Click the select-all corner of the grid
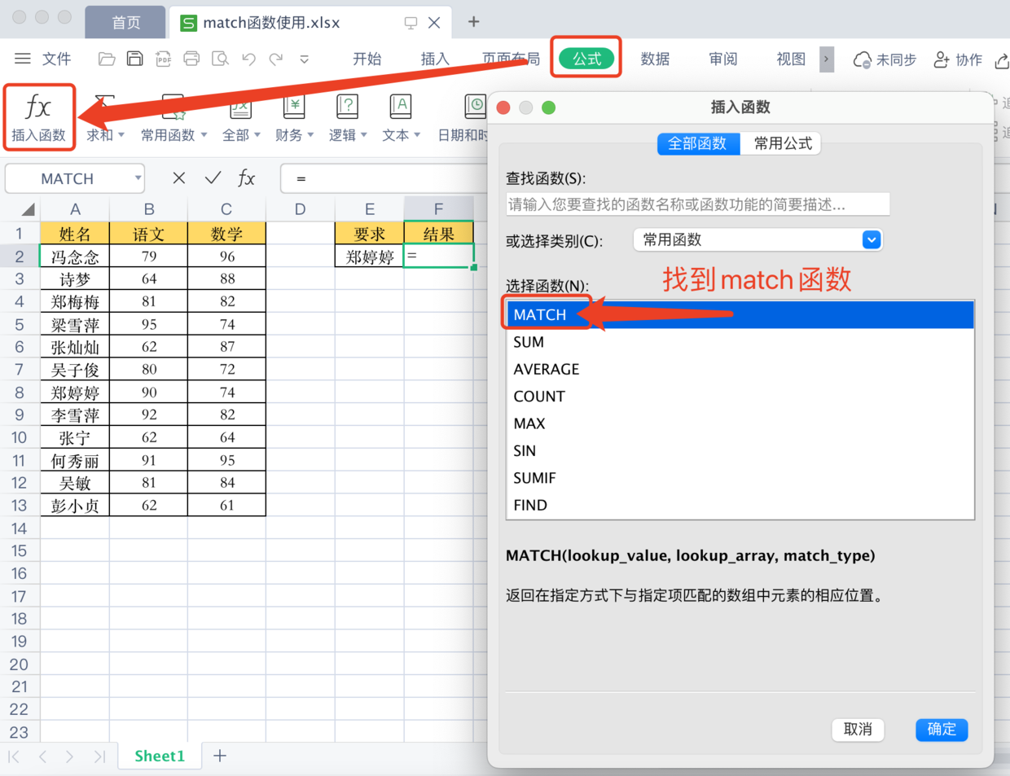This screenshot has height=776, width=1010. [29, 209]
